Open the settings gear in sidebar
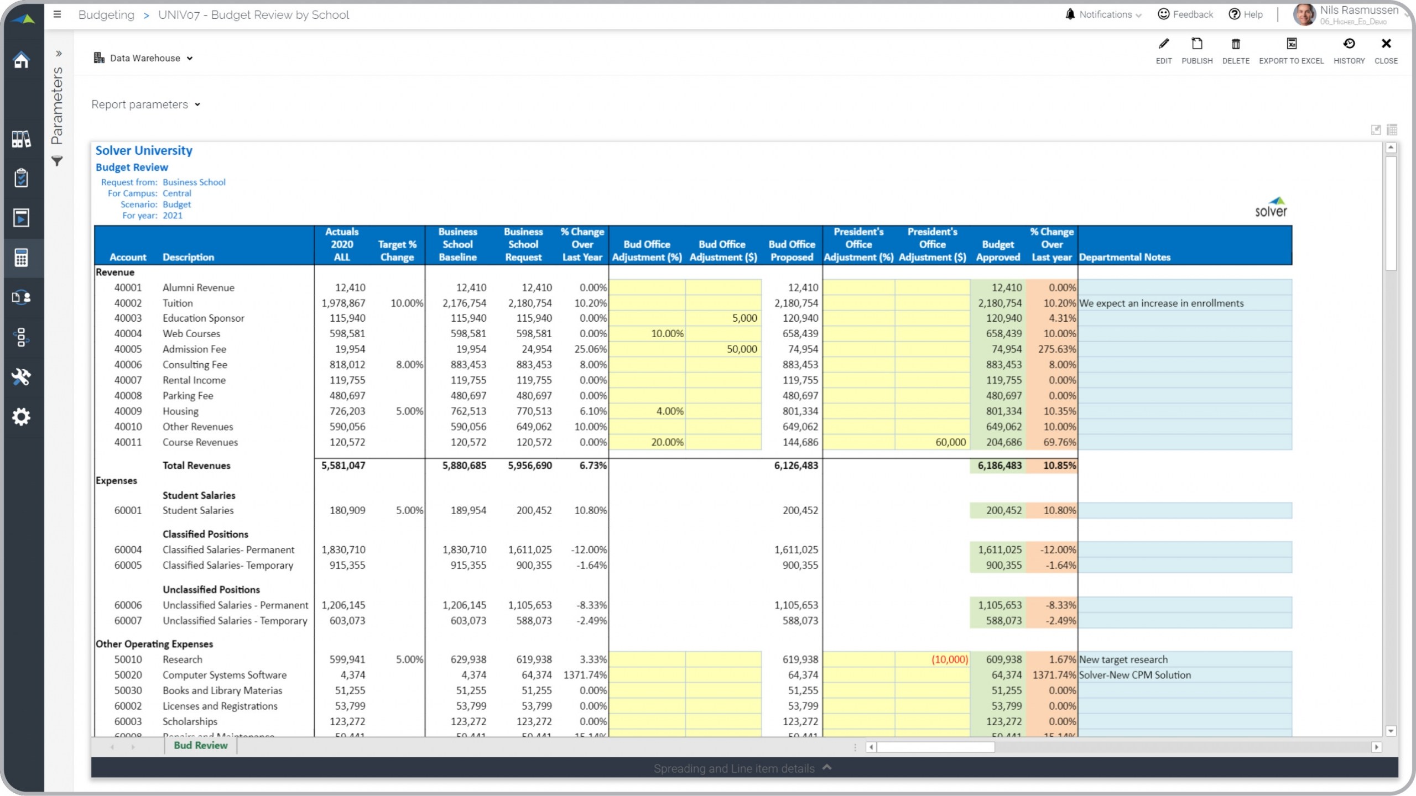 pos(21,417)
